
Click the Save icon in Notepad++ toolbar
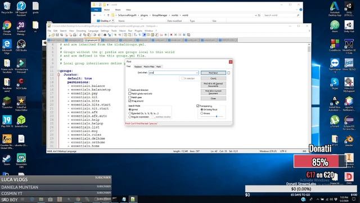(57, 35)
